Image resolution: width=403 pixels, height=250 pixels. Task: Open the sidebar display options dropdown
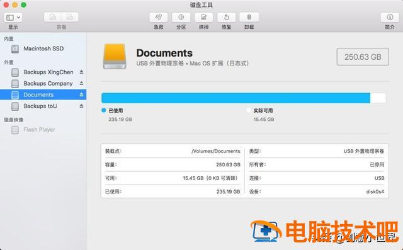pos(13,18)
